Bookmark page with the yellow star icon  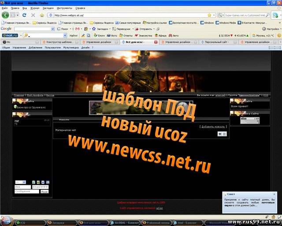tap(209, 15)
